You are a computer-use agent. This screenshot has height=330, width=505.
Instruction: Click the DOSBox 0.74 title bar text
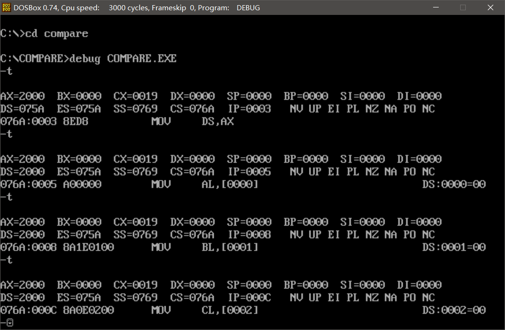click(137, 8)
